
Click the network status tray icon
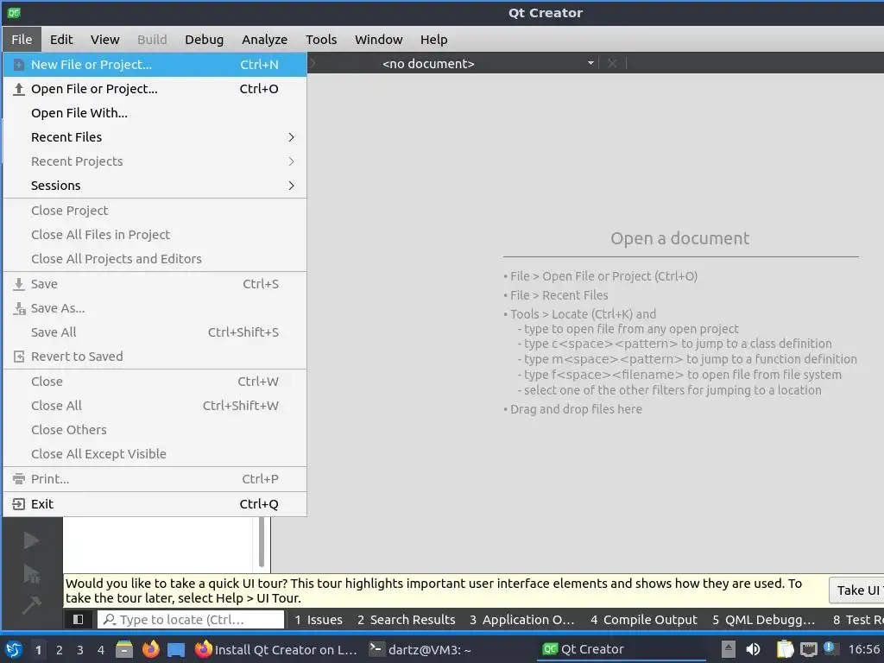808,649
